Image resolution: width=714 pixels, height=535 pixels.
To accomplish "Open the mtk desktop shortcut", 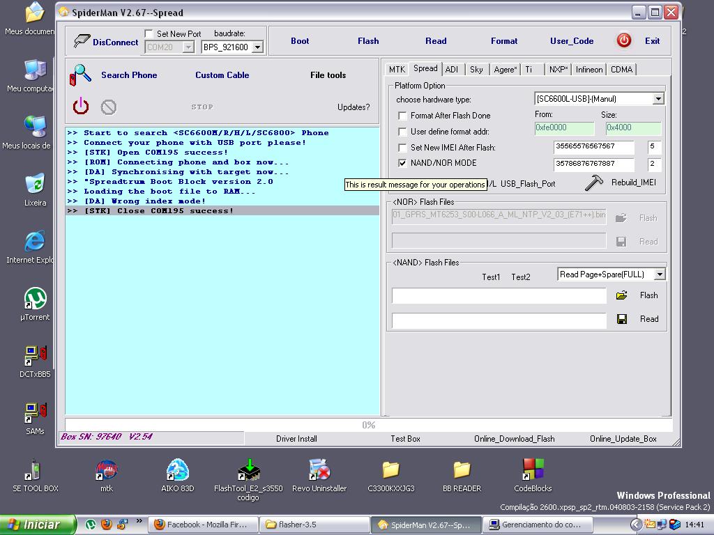I will click(x=107, y=470).
